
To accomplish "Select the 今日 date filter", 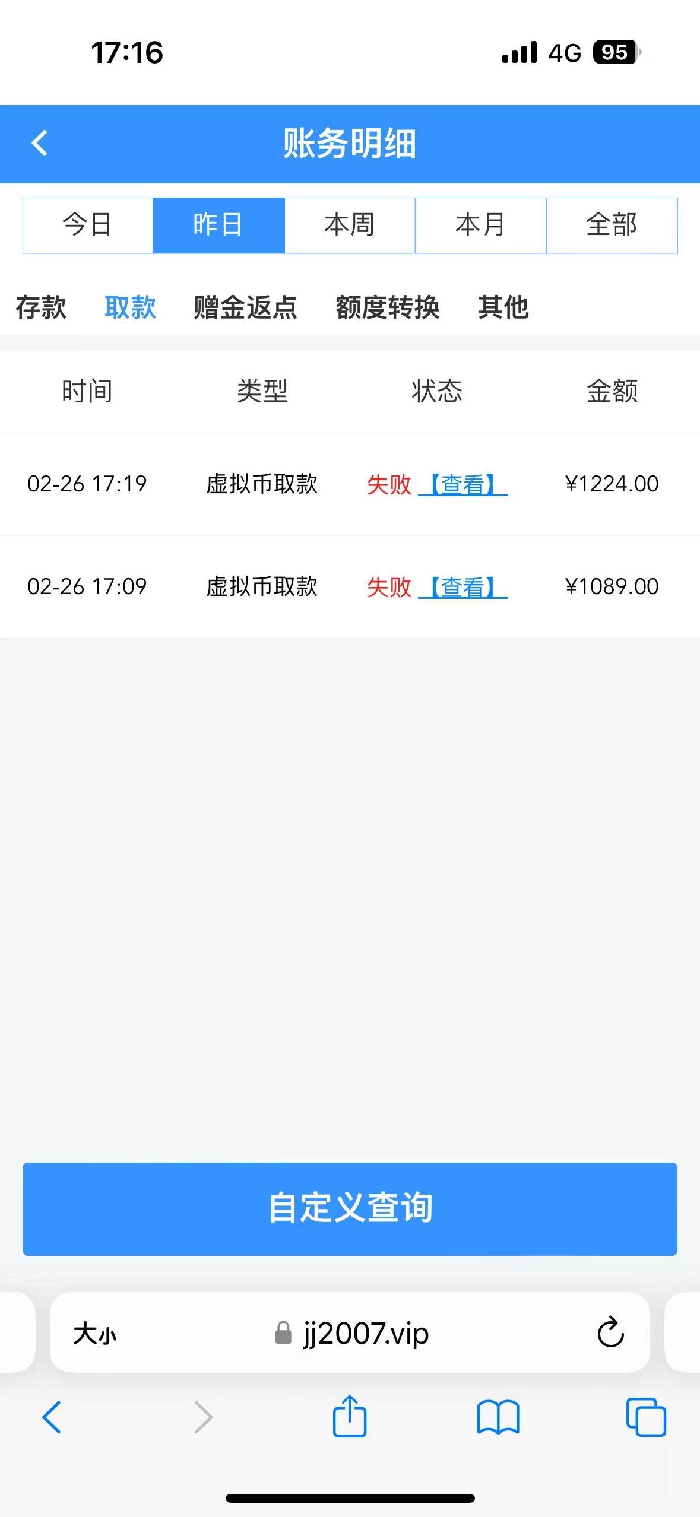I will [x=88, y=226].
